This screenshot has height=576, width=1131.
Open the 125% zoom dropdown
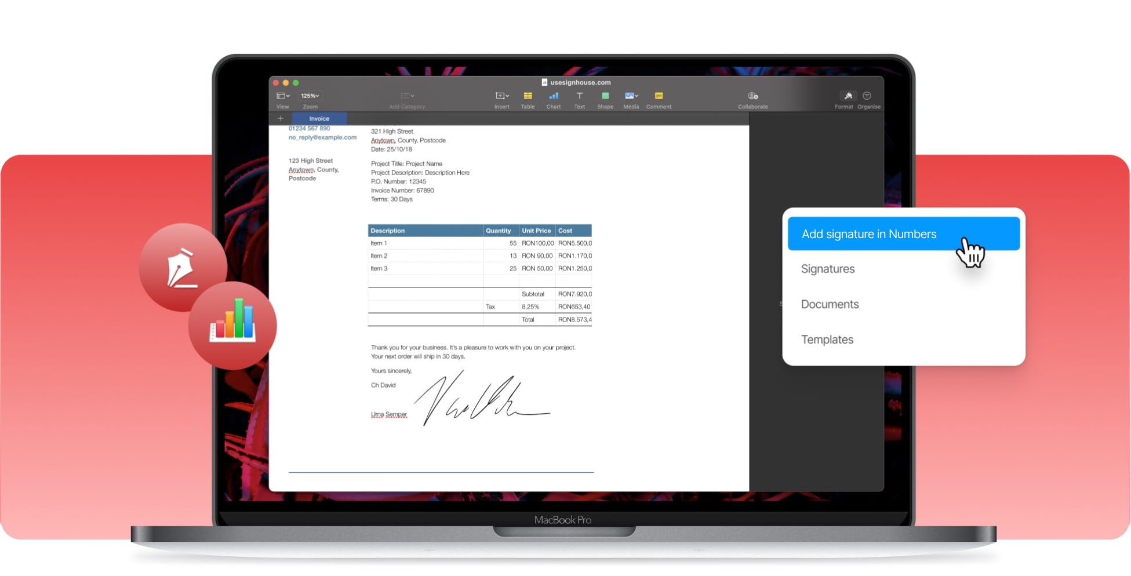[x=310, y=96]
